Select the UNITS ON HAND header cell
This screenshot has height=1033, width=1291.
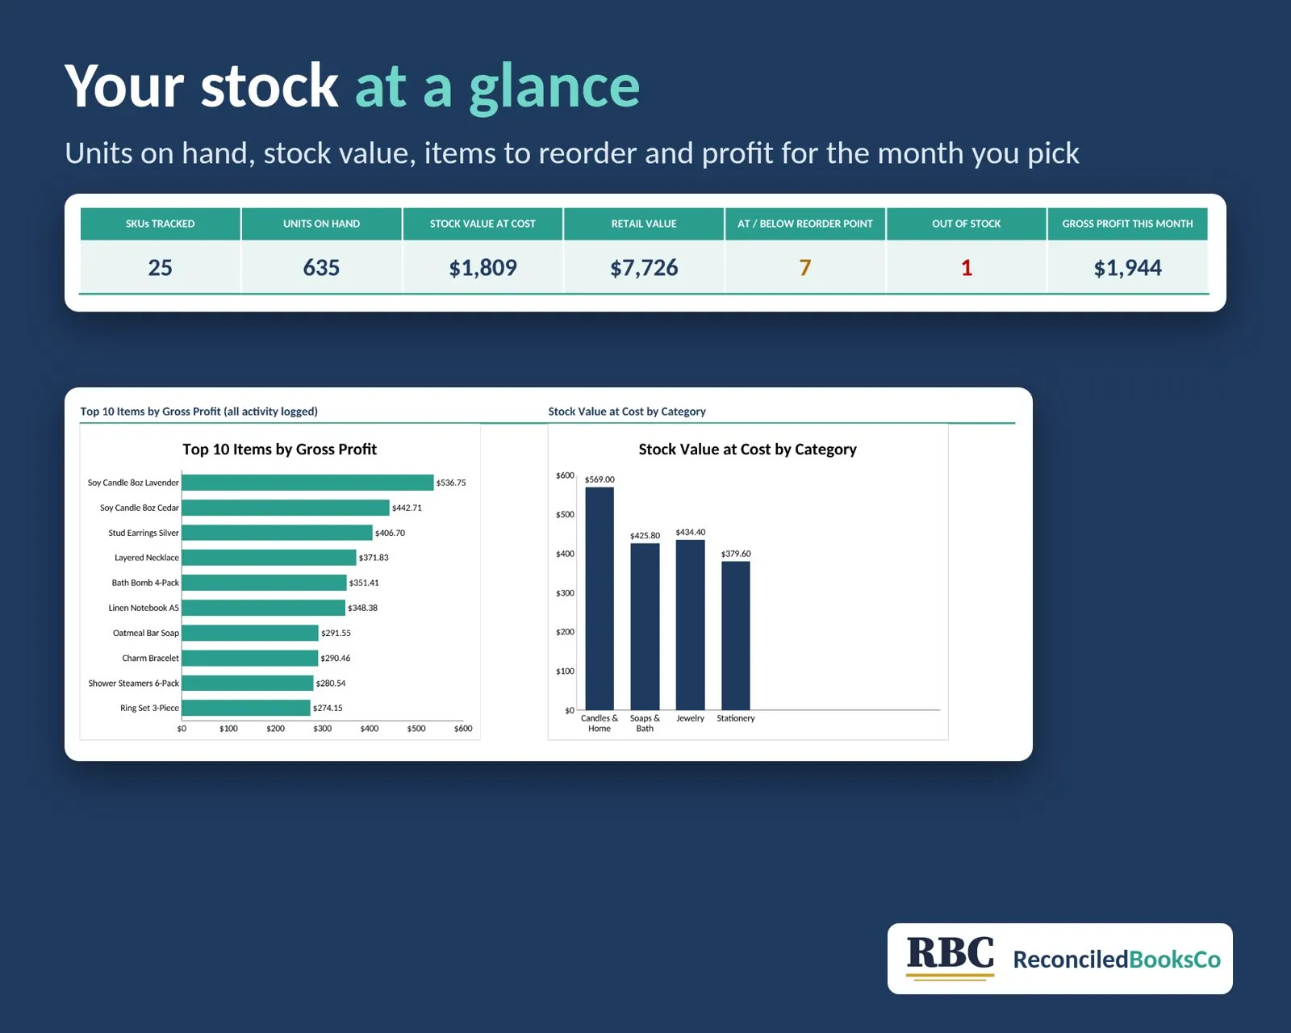click(x=321, y=224)
